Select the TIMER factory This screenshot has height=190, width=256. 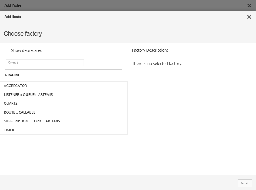pos(9,130)
